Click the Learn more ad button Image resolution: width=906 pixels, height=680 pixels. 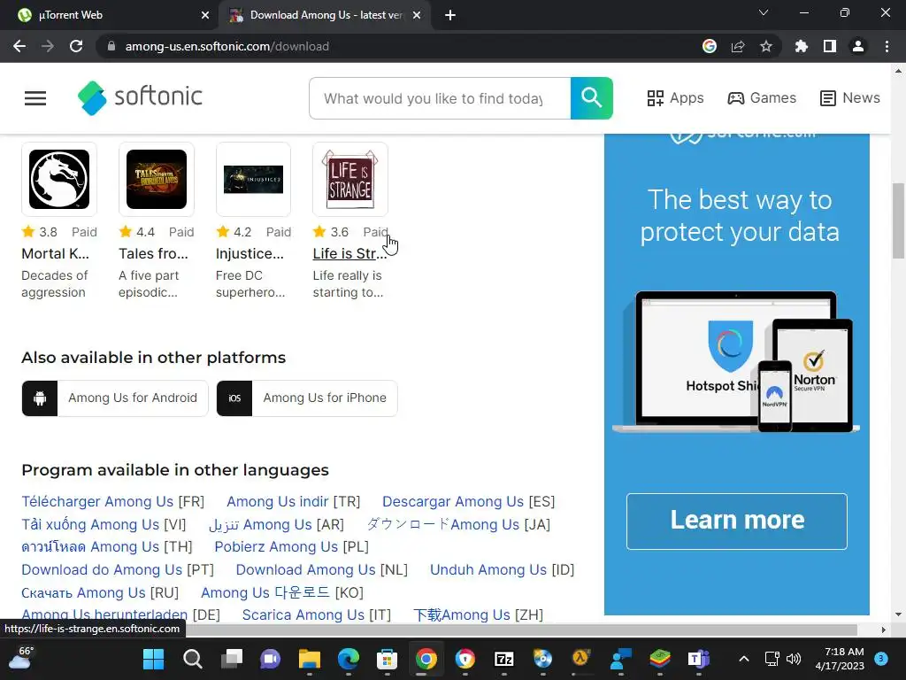coord(737,521)
